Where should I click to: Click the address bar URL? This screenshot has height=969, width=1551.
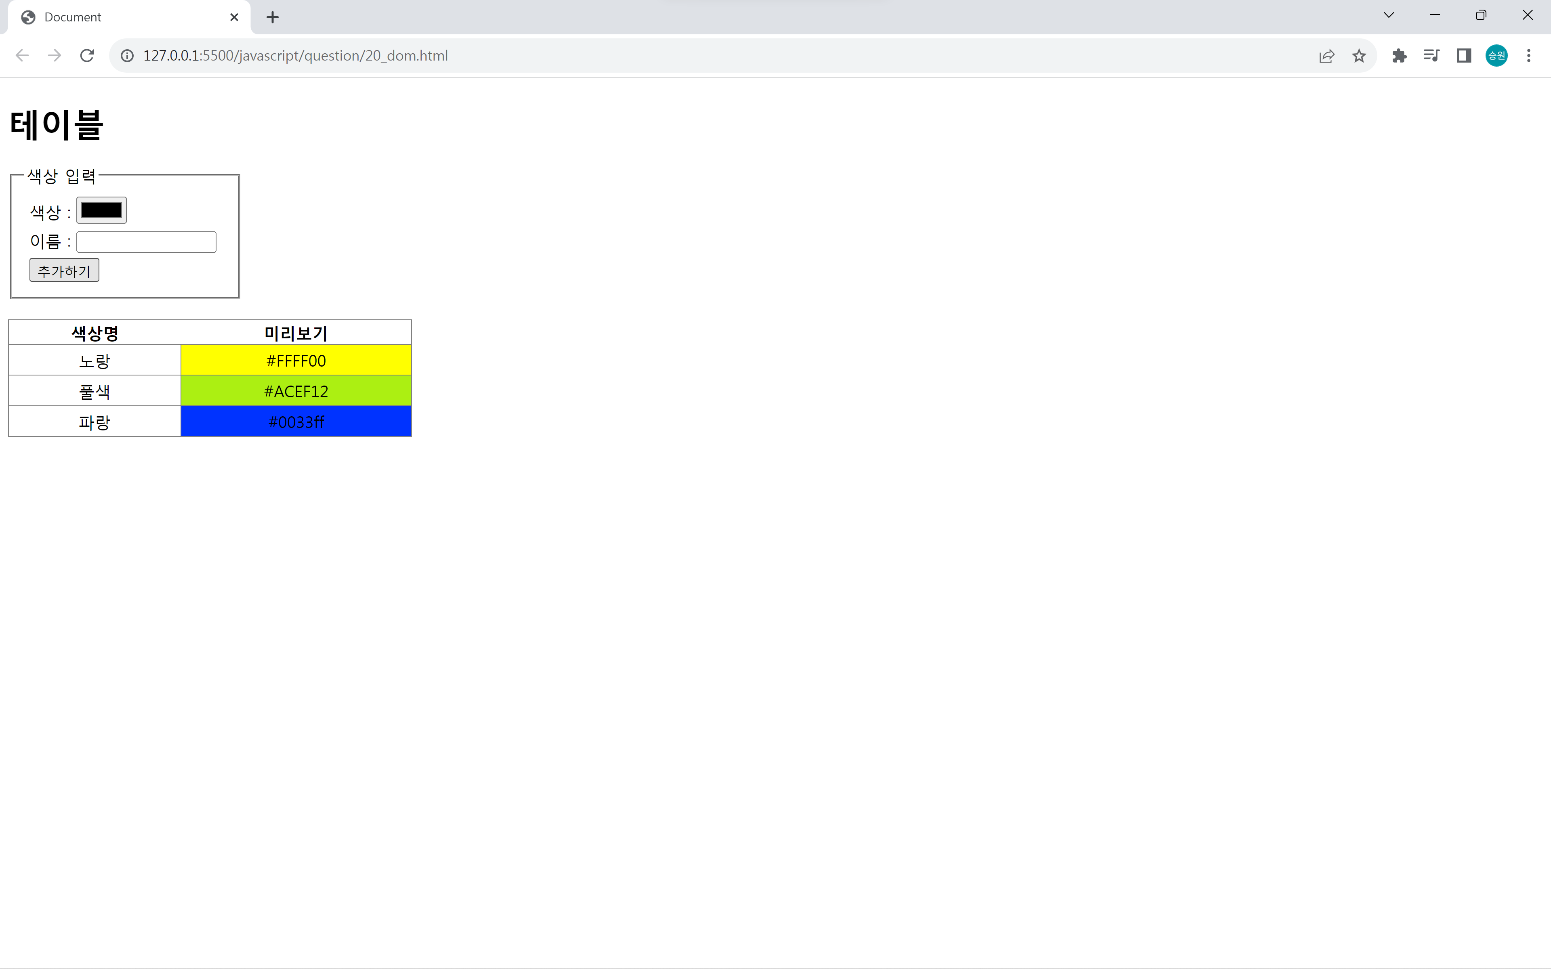click(x=295, y=56)
